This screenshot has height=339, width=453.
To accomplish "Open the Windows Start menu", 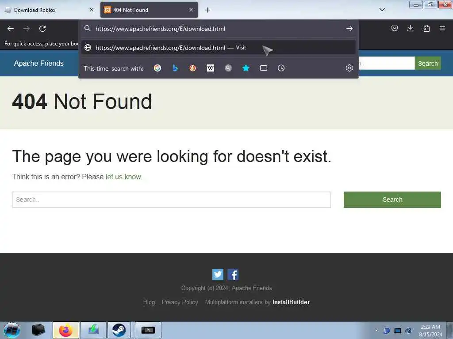I will point(12,330).
